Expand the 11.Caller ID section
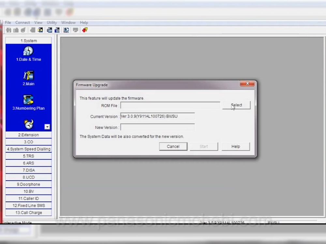The width and height of the screenshot is (326, 244). coord(28,198)
